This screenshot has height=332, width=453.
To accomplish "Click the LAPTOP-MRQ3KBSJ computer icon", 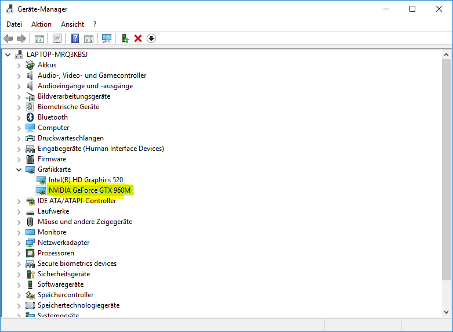I will 19,55.
